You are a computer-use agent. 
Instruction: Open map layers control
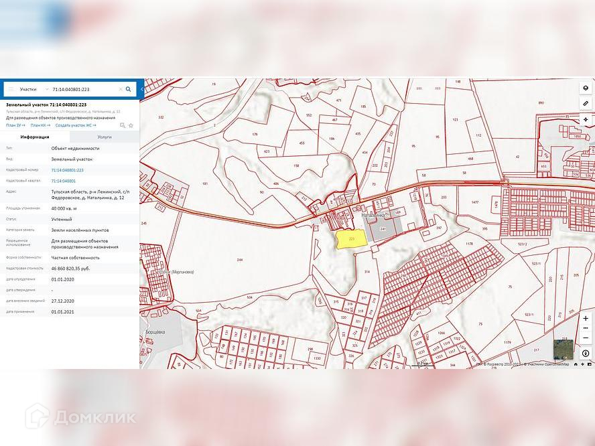pos(586,88)
